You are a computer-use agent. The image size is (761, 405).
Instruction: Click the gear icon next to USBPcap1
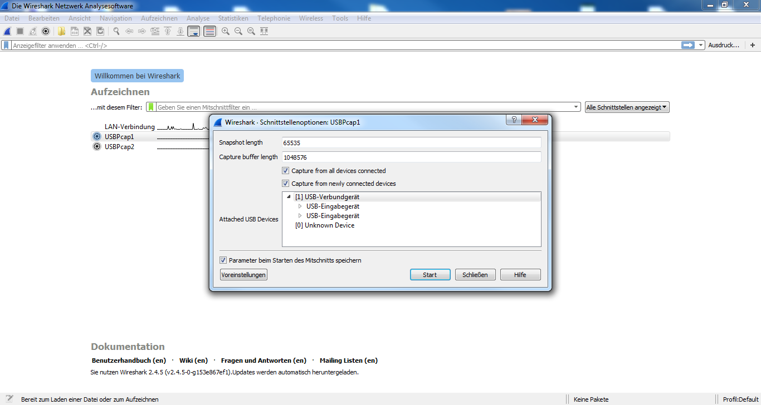96,136
